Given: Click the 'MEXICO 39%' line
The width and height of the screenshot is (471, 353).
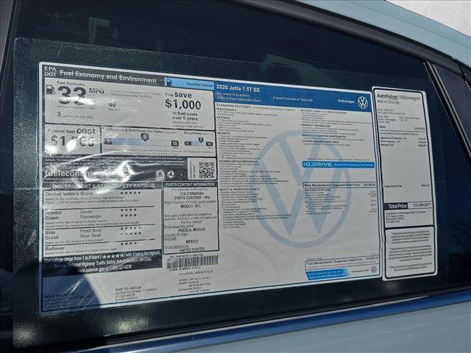Looking at the screenshot, I should 191,207.
